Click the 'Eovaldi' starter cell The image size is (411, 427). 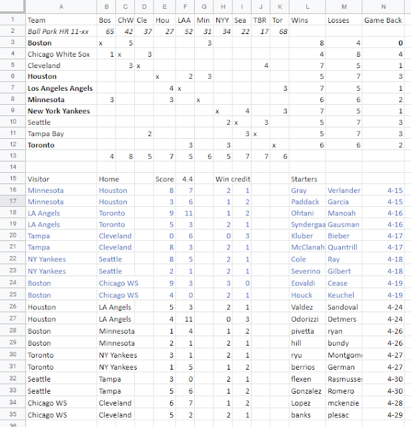tap(307, 283)
